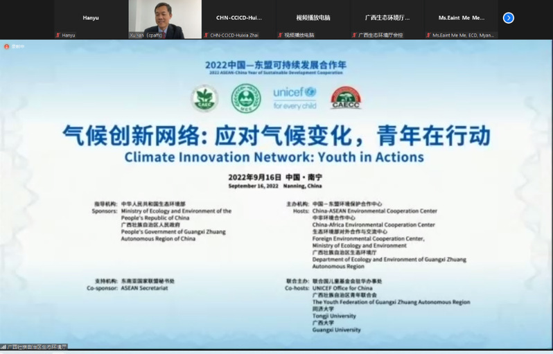Image resolution: width=553 pixels, height=354 pixels.
Task: Click the Chinese title '气候创新网络: 应对气候变化, 青年在行动'
Action: 276,135
